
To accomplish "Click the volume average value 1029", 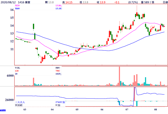I will [58, 74].
